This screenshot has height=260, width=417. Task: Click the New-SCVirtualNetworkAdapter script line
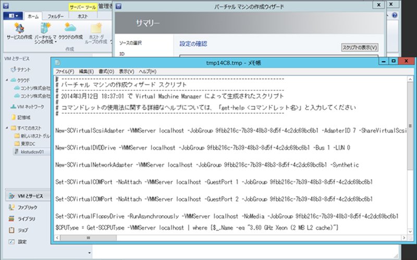point(207,165)
